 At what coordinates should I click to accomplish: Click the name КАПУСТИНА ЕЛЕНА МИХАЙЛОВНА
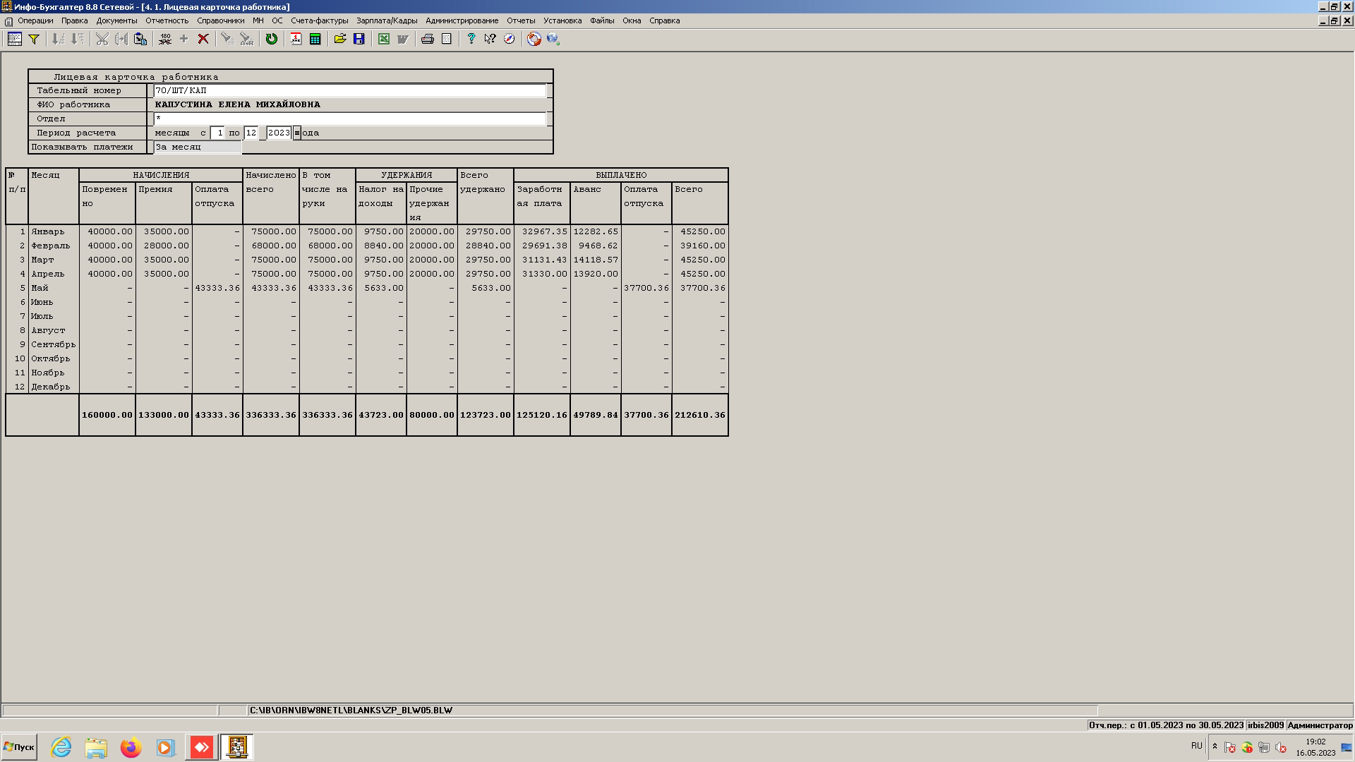point(237,104)
